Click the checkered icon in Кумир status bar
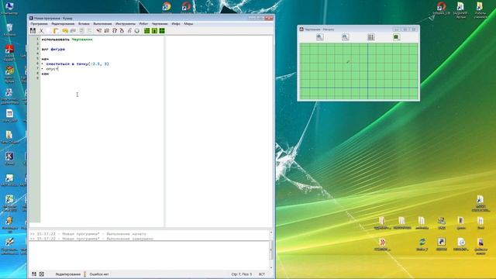 click(41, 274)
